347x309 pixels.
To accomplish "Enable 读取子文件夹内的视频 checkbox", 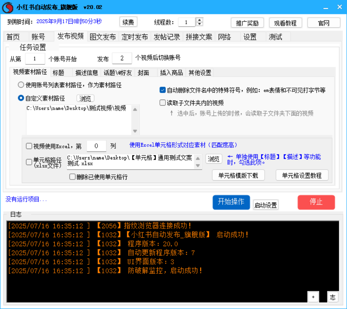I will click(x=162, y=102).
